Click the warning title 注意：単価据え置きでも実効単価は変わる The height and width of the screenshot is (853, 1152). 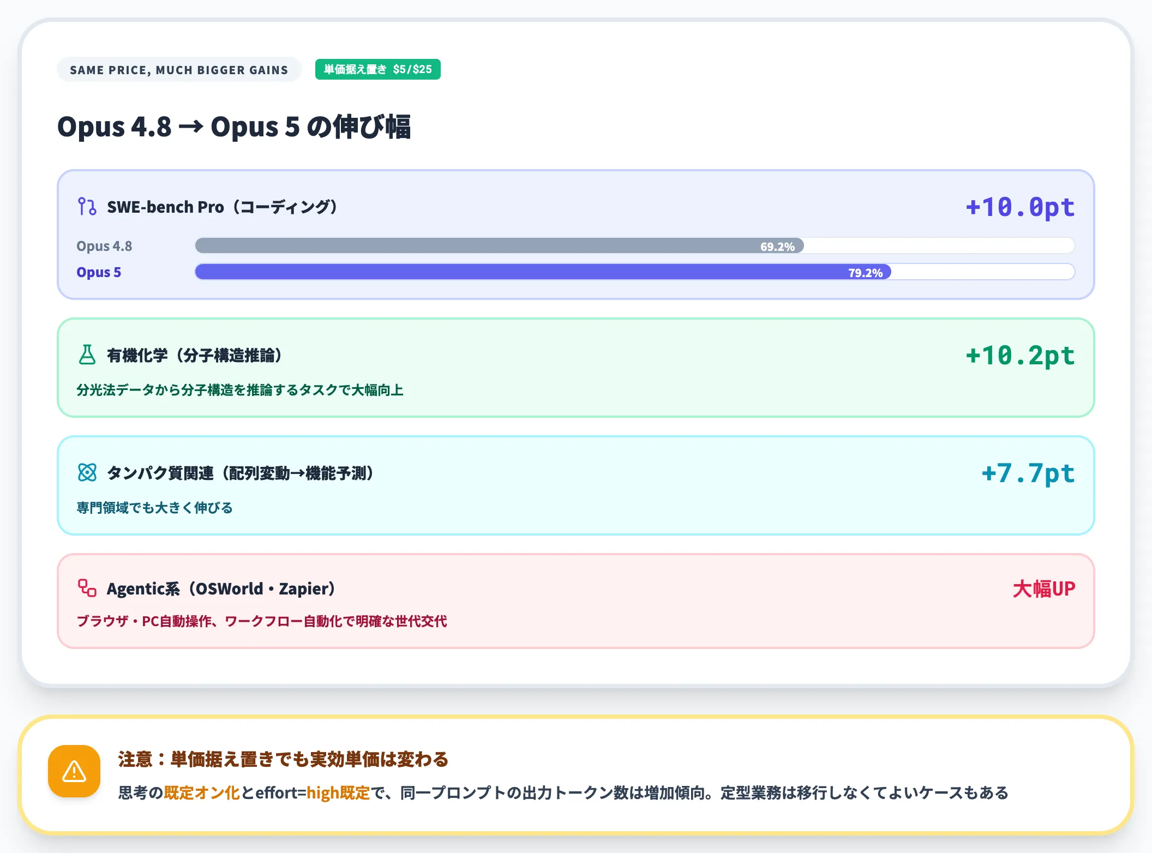tap(284, 759)
